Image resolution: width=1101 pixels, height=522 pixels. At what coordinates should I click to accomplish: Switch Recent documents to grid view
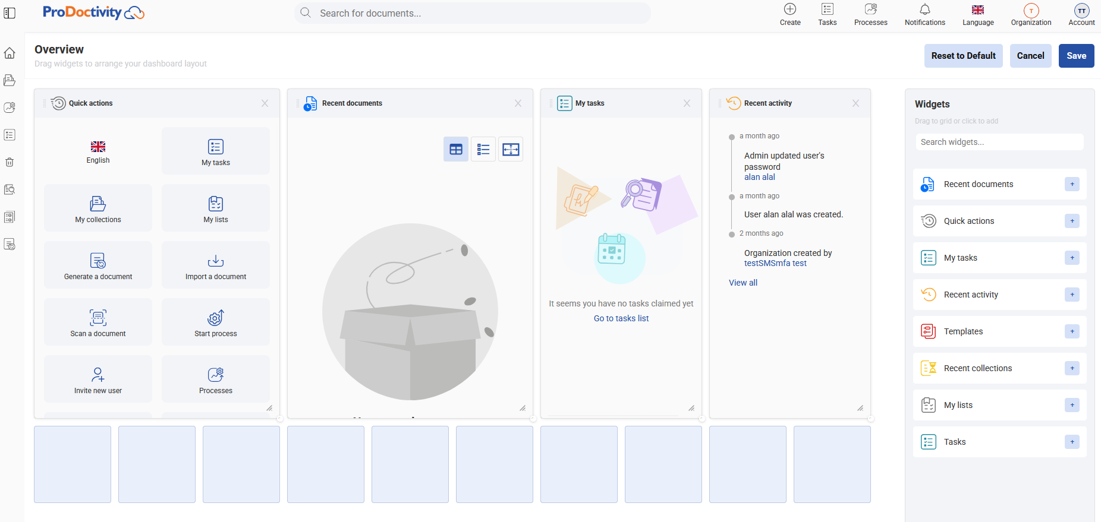pos(456,149)
